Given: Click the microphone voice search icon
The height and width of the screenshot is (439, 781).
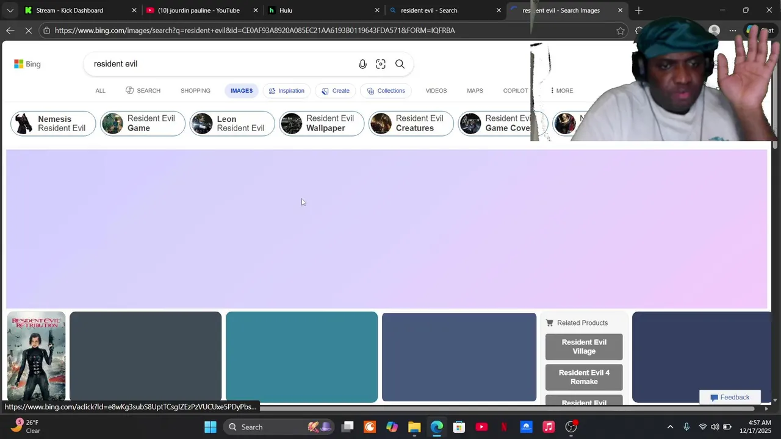Looking at the screenshot, I should pyautogui.click(x=362, y=64).
